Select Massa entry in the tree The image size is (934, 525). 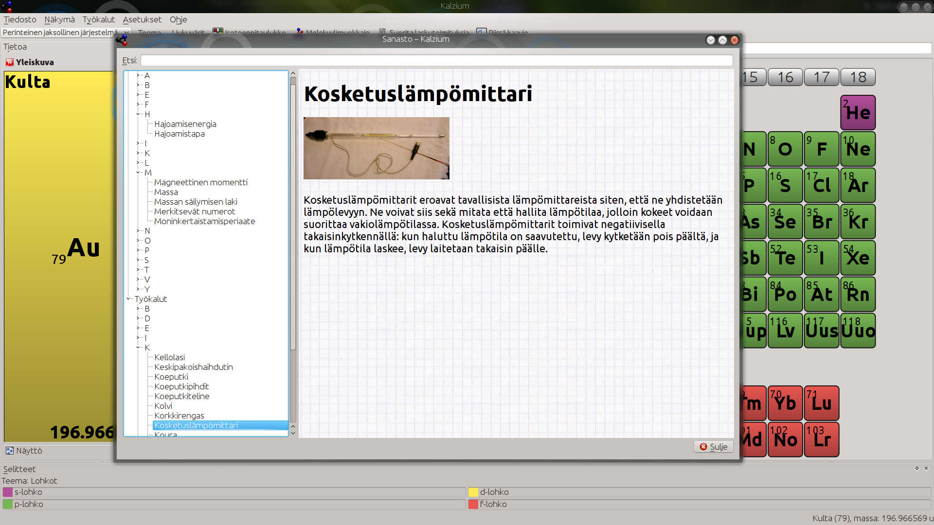coord(166,192)
